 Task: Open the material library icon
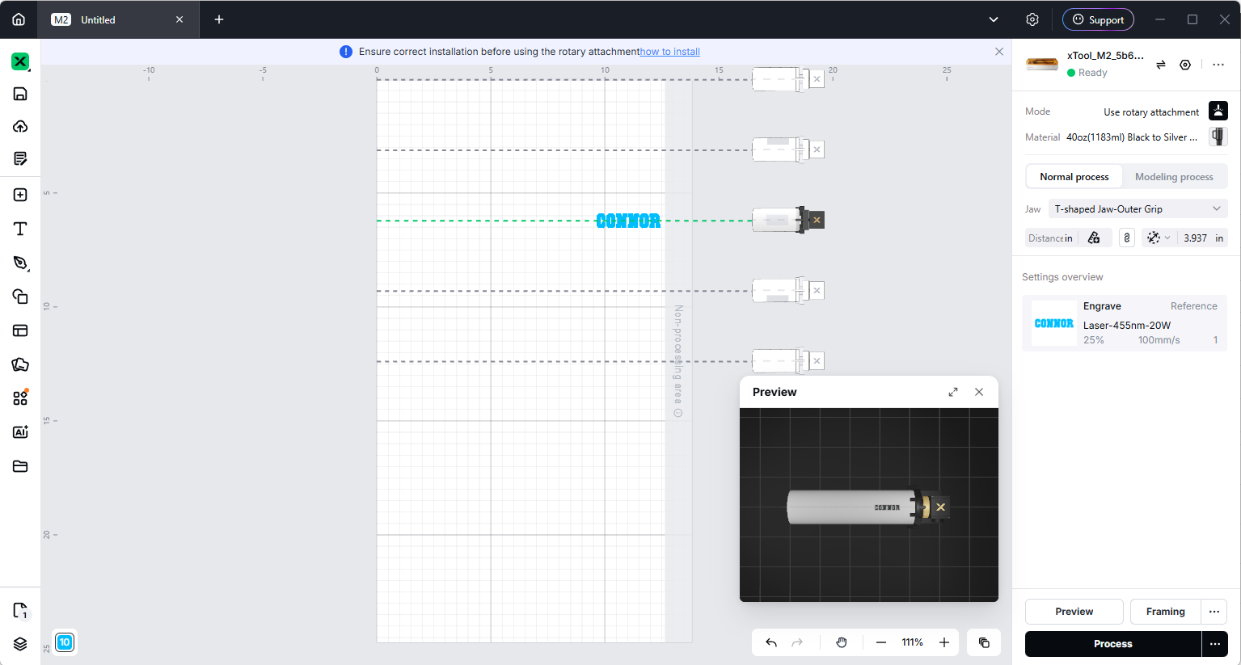[20, 364]
